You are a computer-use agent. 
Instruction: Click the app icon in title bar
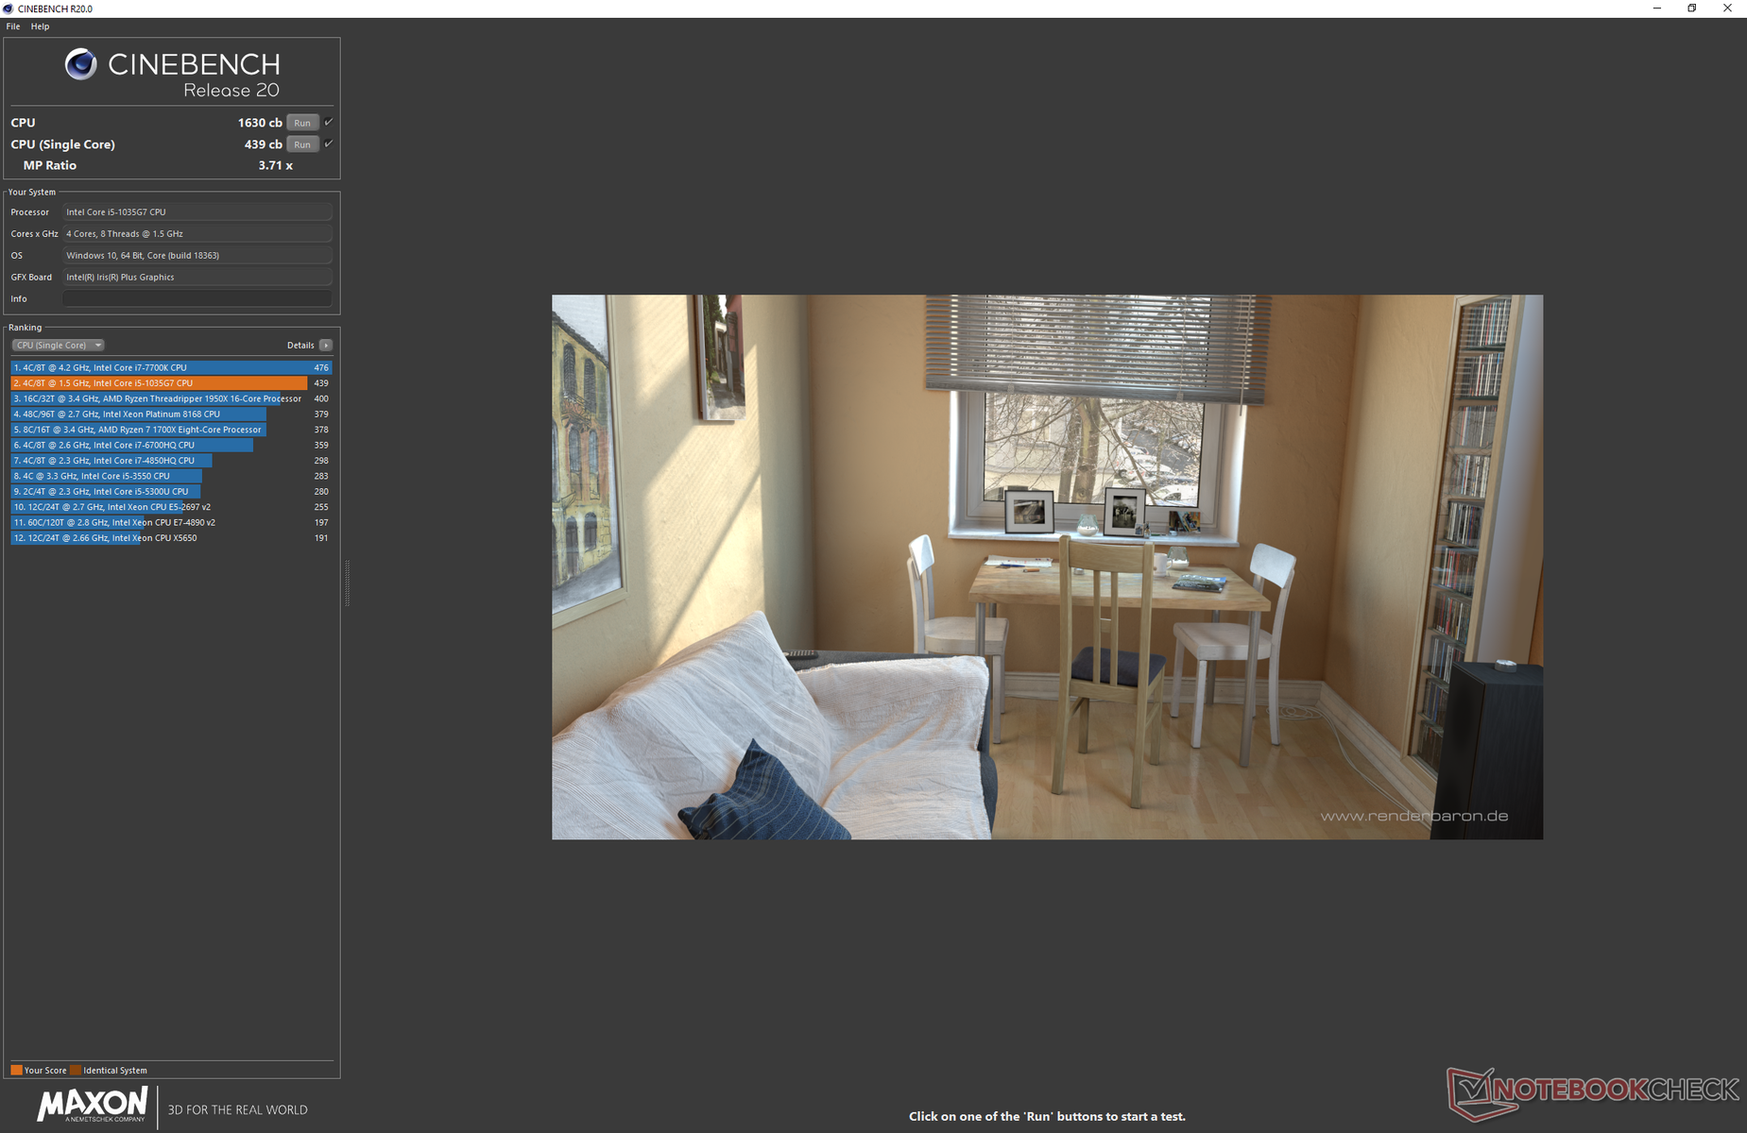pos(9,8)
